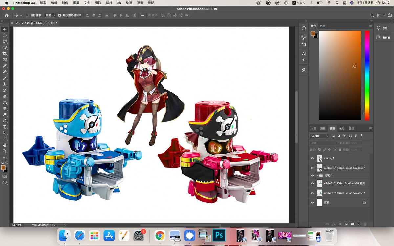
Task: Click the vertical hue slider
Action: (x=367, y=75)
